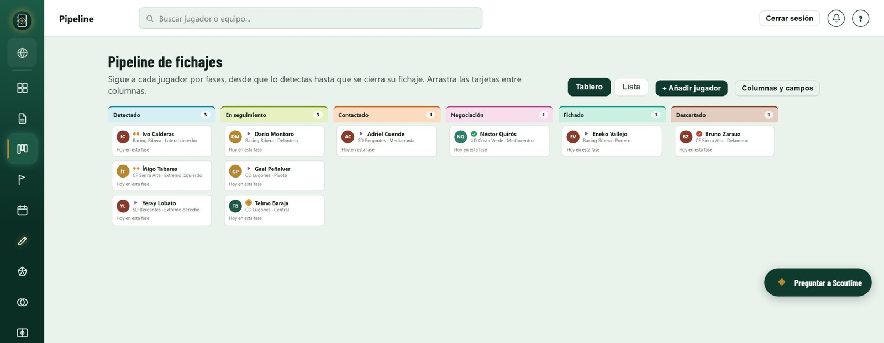
Task: Click the Detectado column header
Action: (162, 115)
